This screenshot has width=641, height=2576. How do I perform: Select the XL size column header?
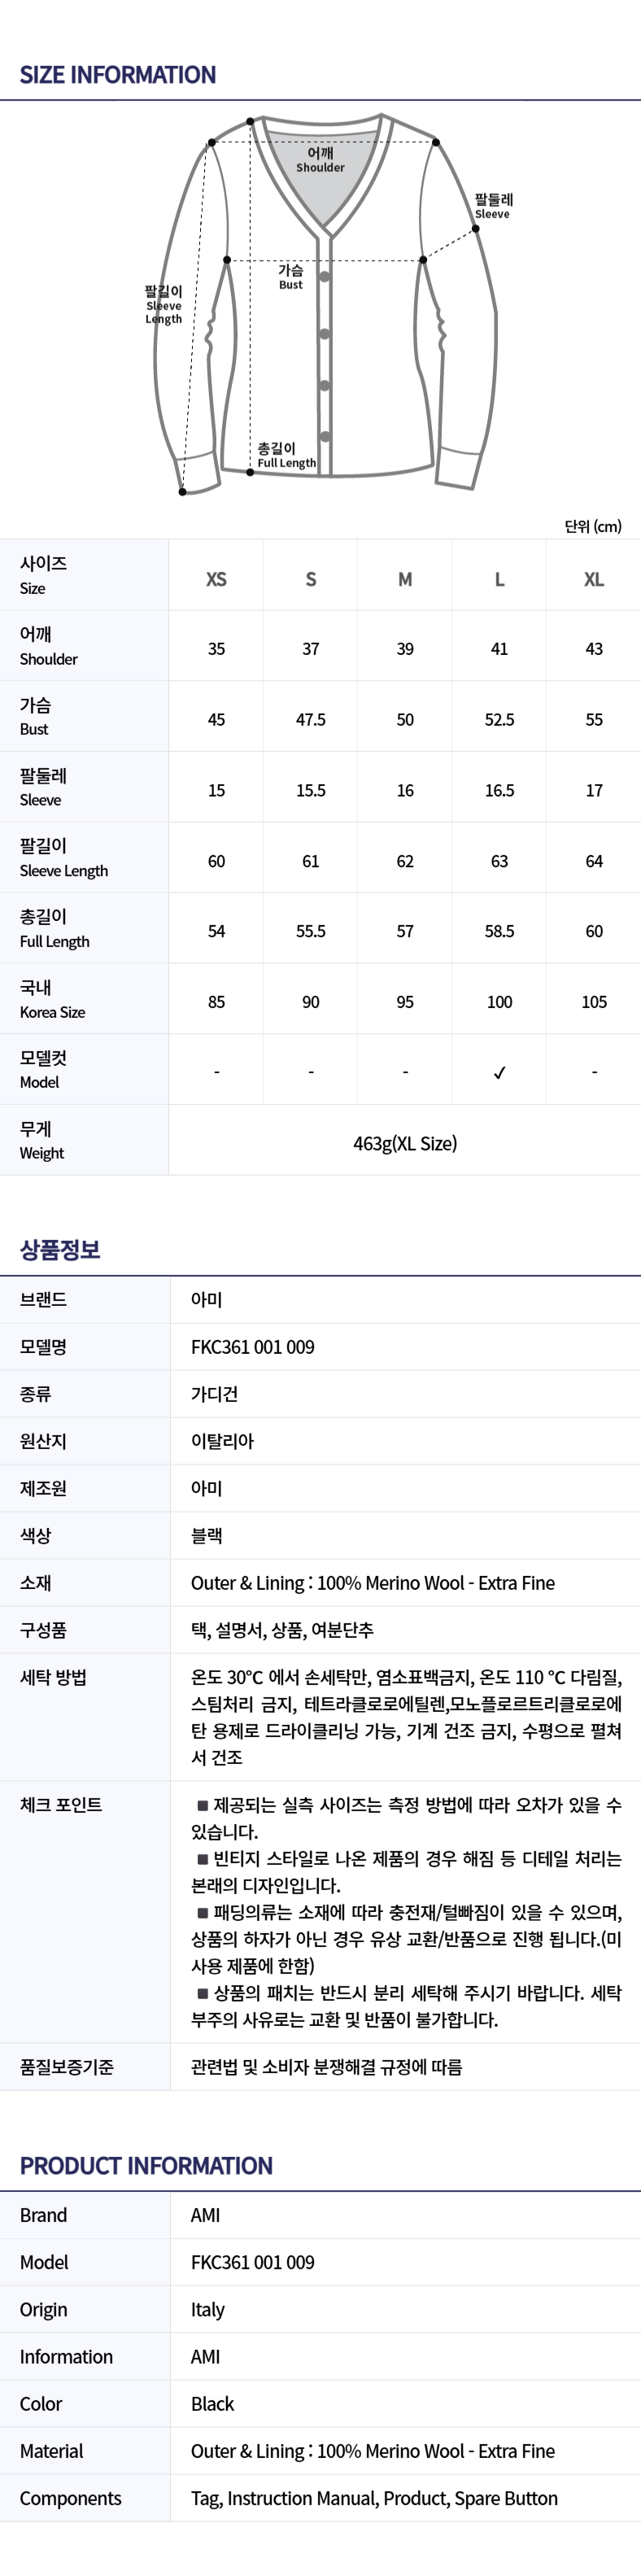coord(594,579)
